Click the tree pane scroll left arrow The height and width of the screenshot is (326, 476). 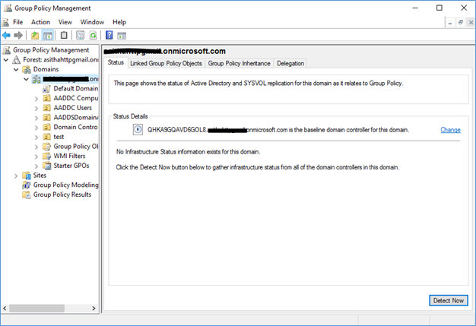pos(5,309)
